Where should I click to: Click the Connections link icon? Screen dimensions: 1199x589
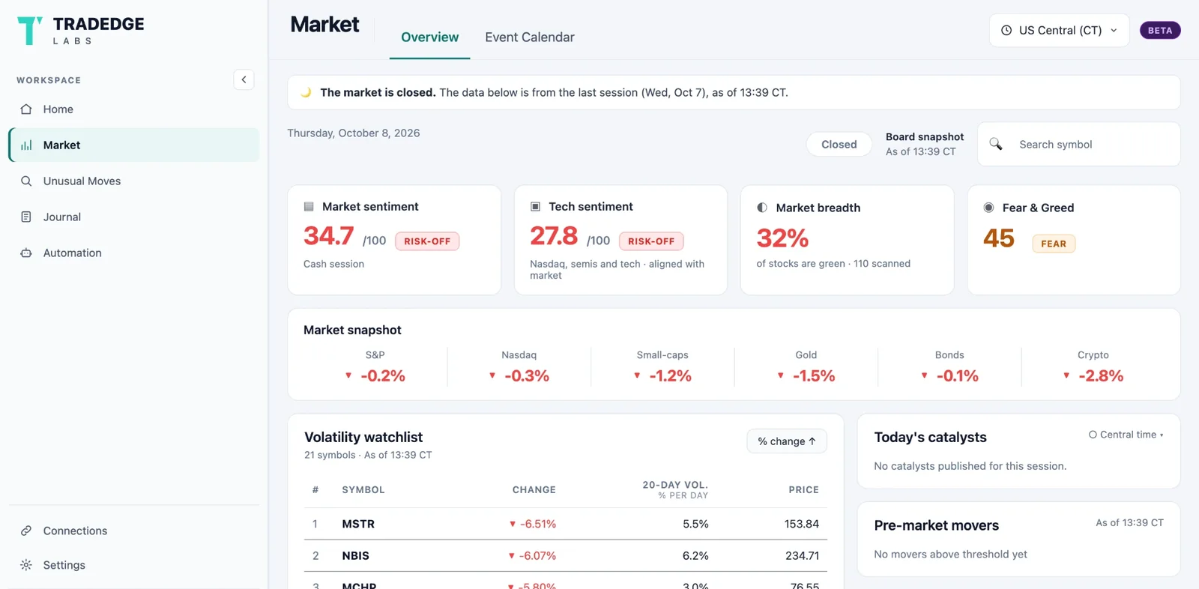click(26, 531)
